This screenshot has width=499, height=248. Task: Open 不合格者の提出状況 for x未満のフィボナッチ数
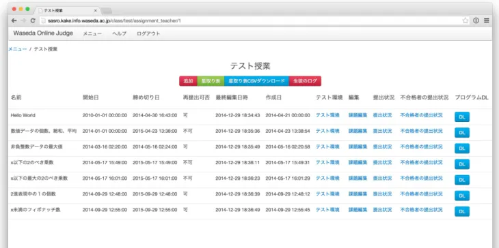421,210
